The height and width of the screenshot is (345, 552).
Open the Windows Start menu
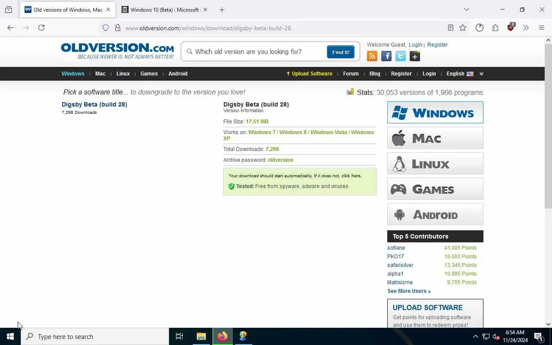click(10, 336)
